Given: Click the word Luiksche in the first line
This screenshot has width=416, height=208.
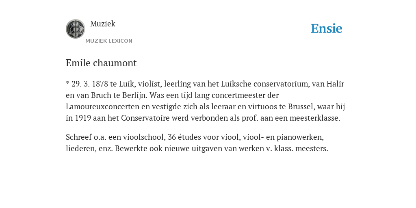Looking at the screenshot, I should pos(236,84).
